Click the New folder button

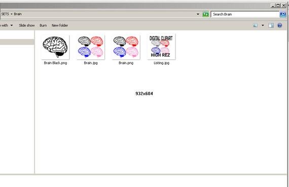60,25
